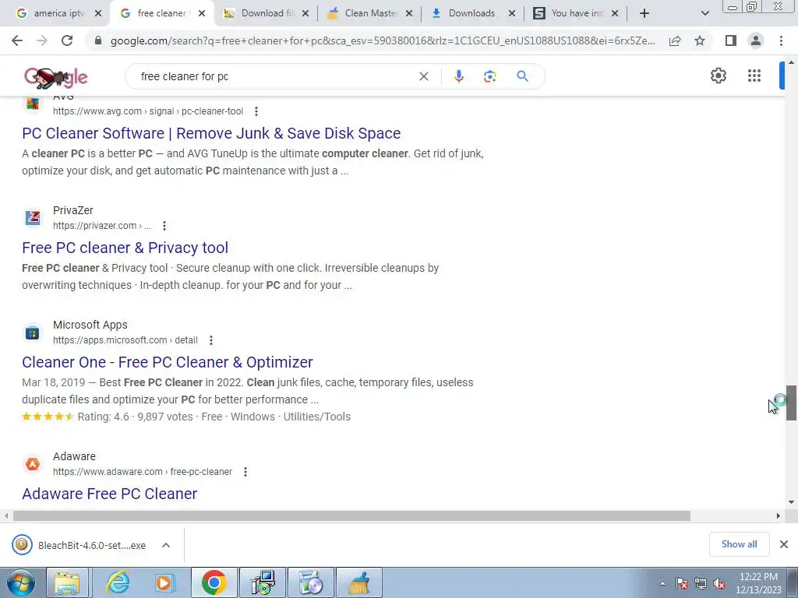Bookmark this page with star icon
The width and height of the screenshot is (798, 598).
[x=700, y=40]
